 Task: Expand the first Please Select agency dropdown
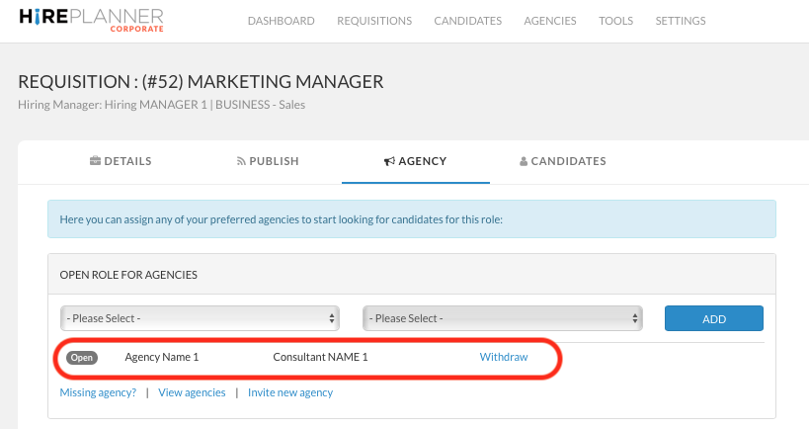click(x=201, y=318)
